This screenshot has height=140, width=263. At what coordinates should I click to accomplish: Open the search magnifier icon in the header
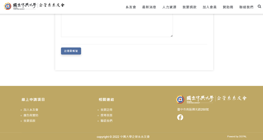[x=259, y=6]
